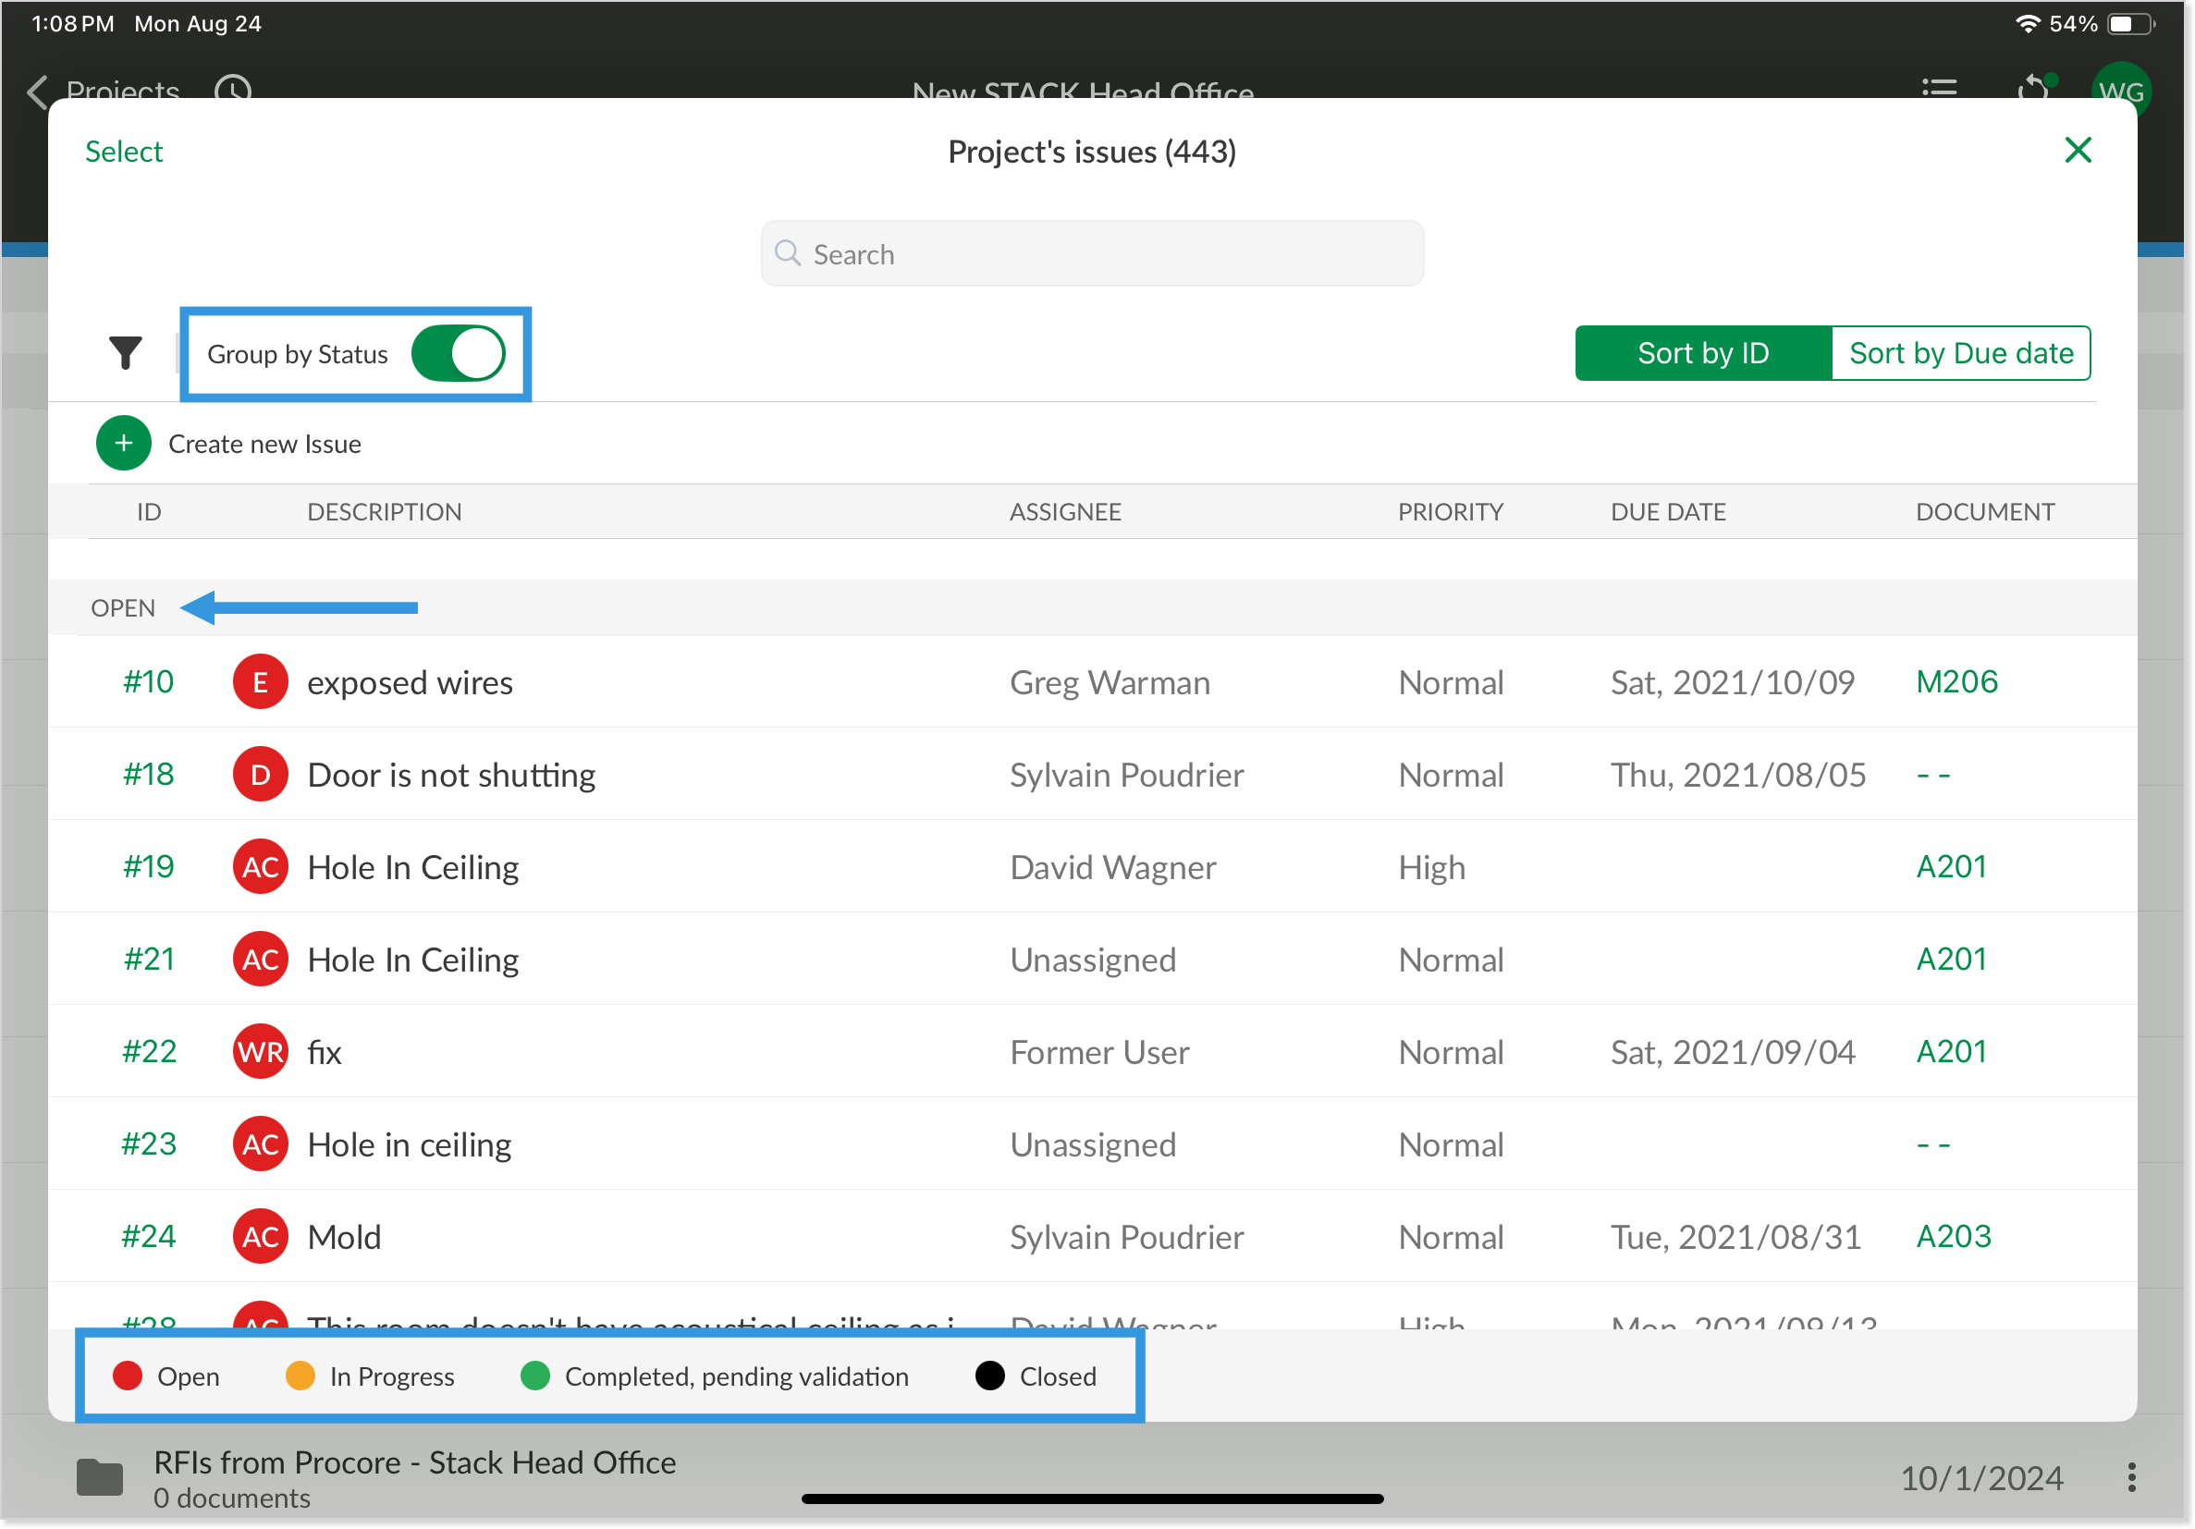
Task: Click the ID column header
Action: [x=149, y=512]
